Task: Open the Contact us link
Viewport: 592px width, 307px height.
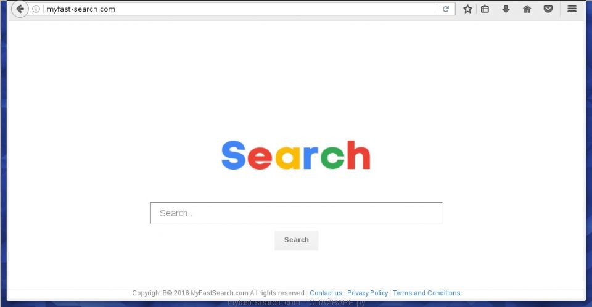Action: pos(326,293)
